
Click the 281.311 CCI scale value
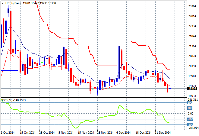192,100
